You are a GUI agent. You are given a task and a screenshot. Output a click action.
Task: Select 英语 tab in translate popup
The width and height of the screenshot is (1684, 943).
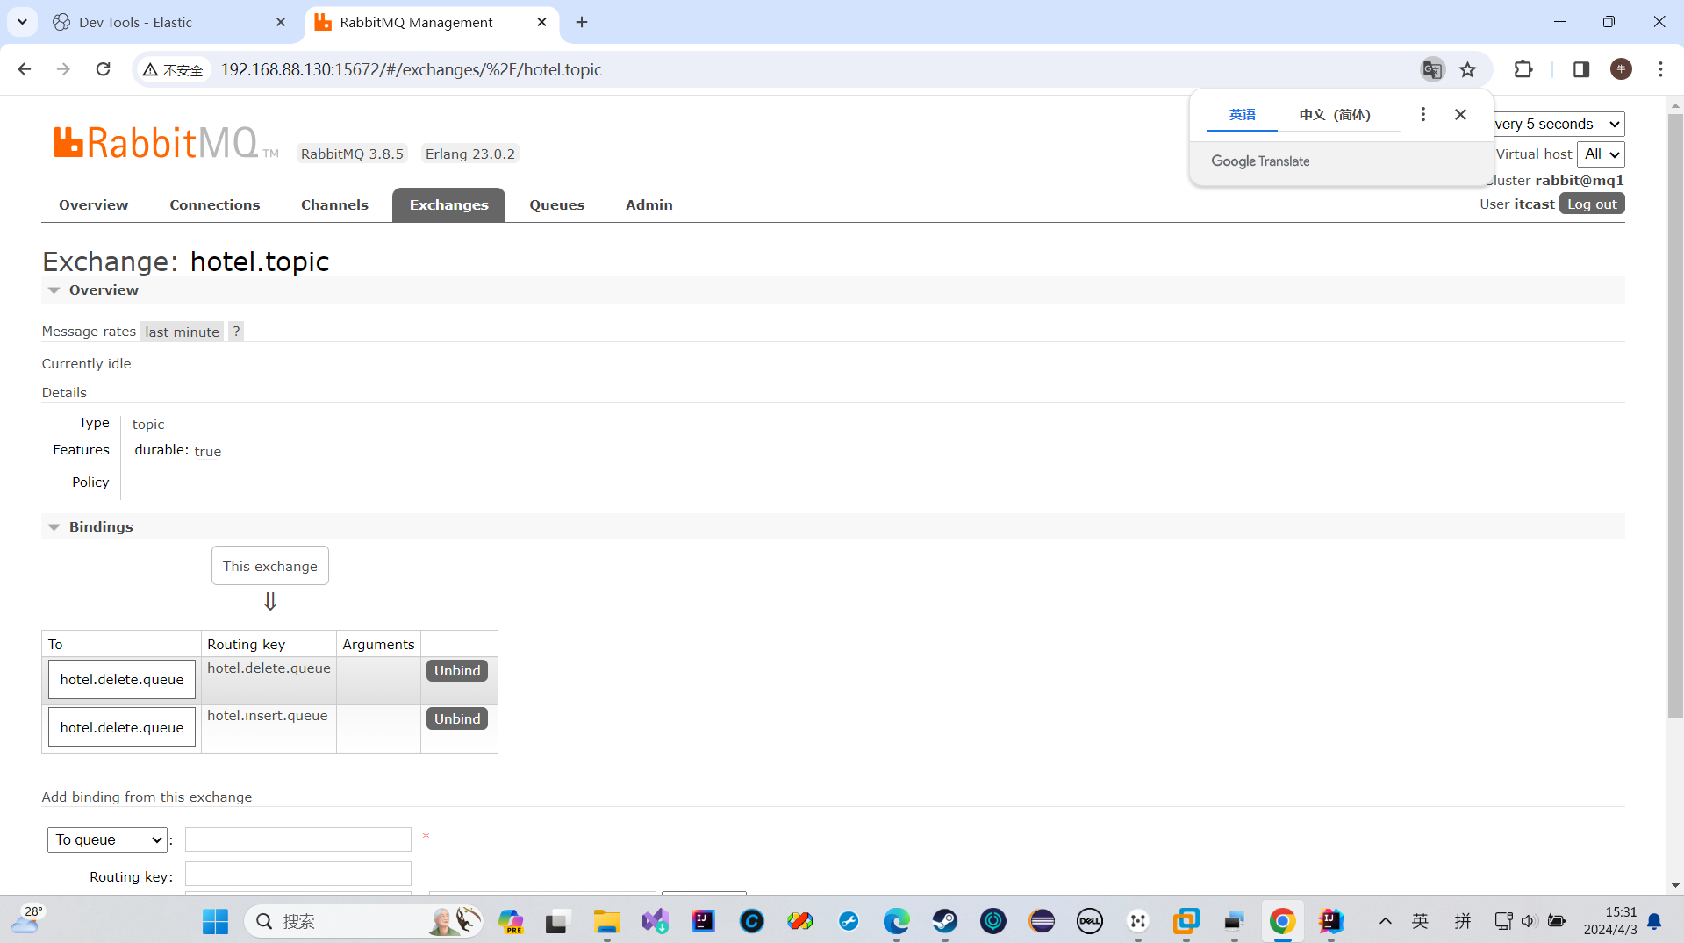click(1242, 114)
